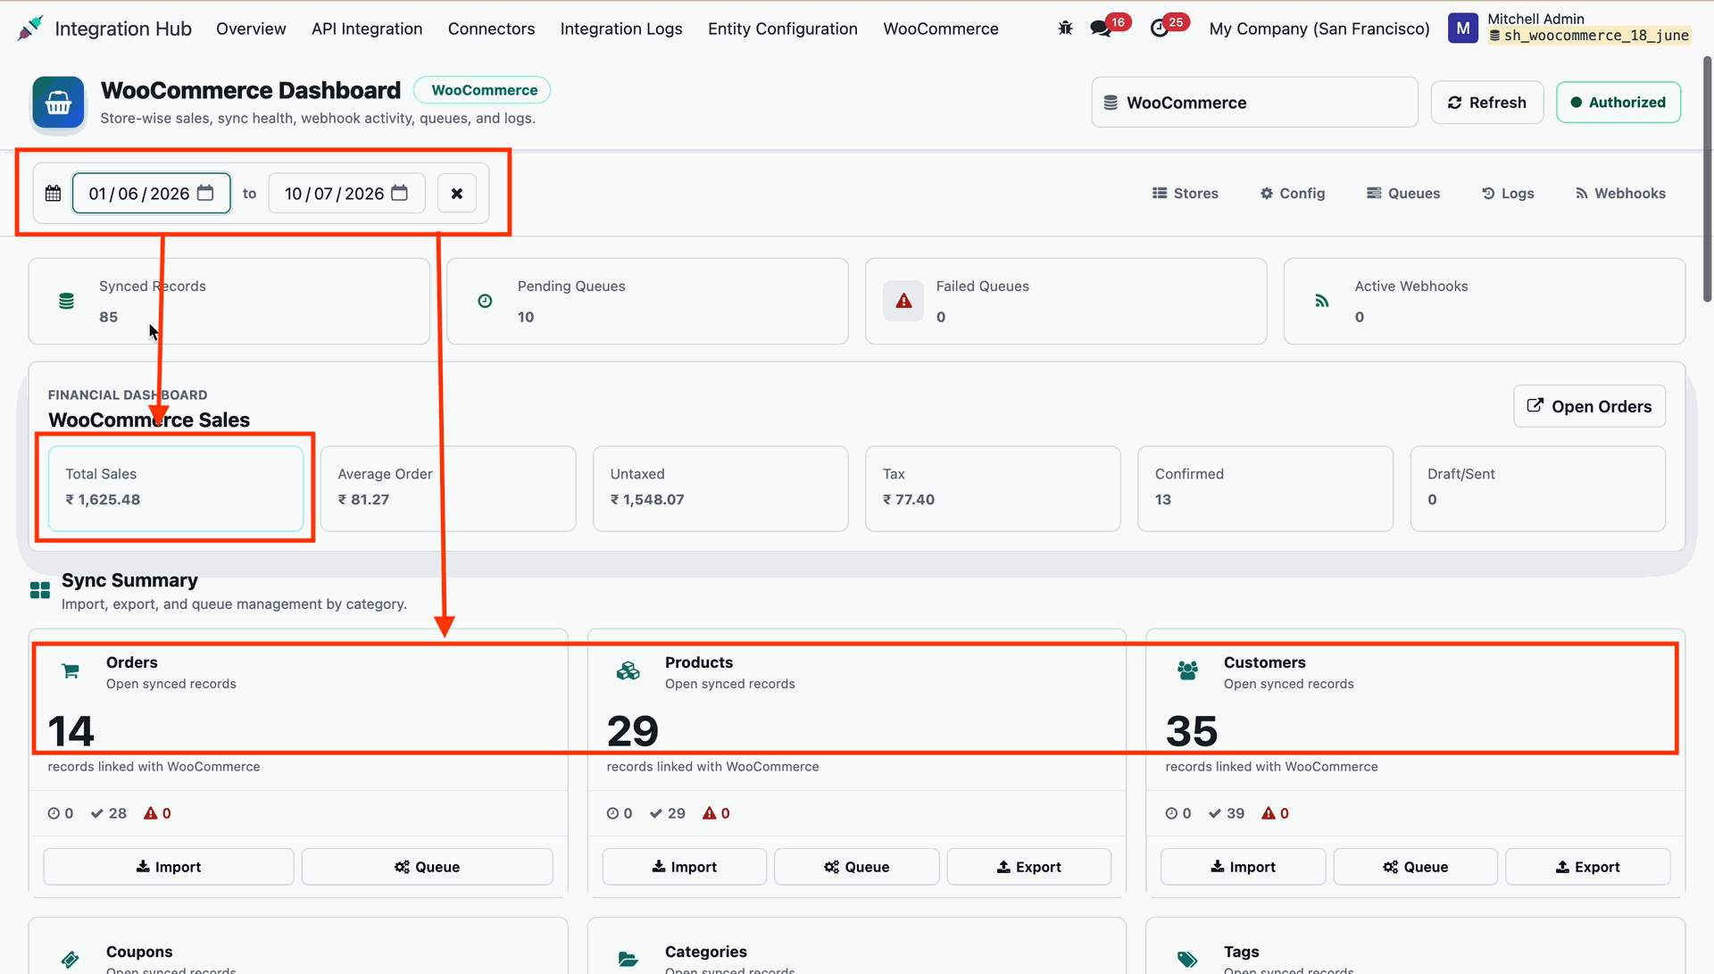
Task: Open the bug debug icon in navbar
Action: pos(1065,29)
